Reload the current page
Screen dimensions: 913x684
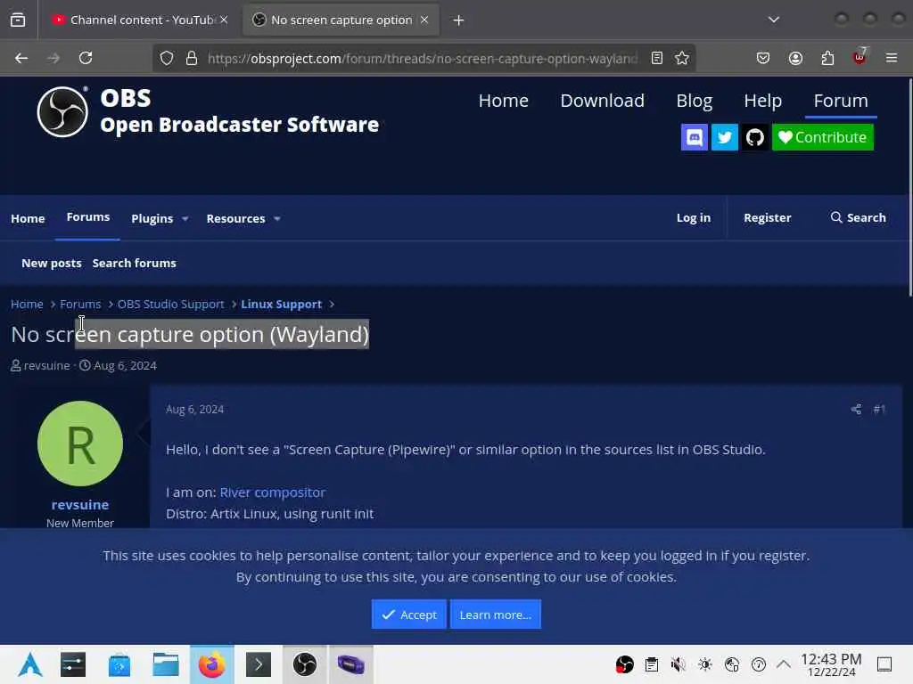pyautogui.click(x=86, y=58)
